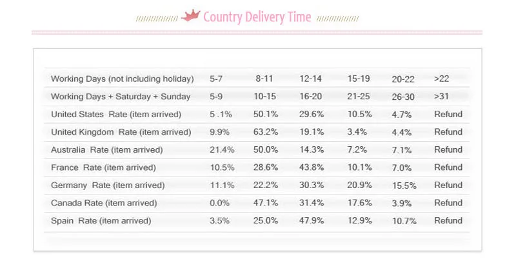
Task: Click the Country Delivery Time heading
Action: coord(257,17)
